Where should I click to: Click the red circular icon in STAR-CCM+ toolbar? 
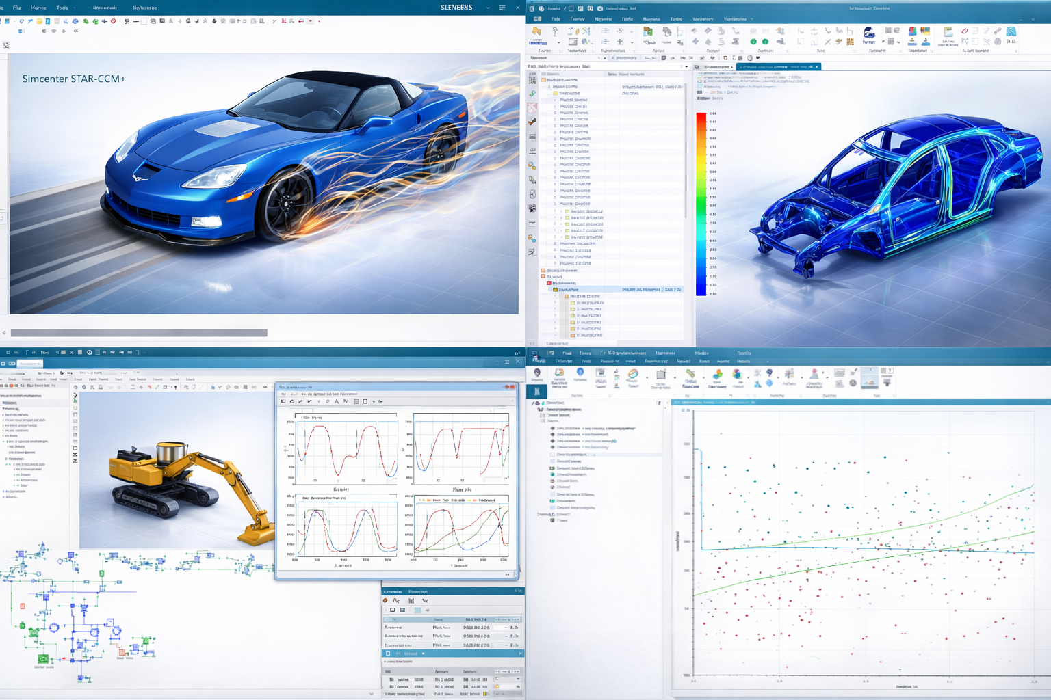tap(113, 21)
